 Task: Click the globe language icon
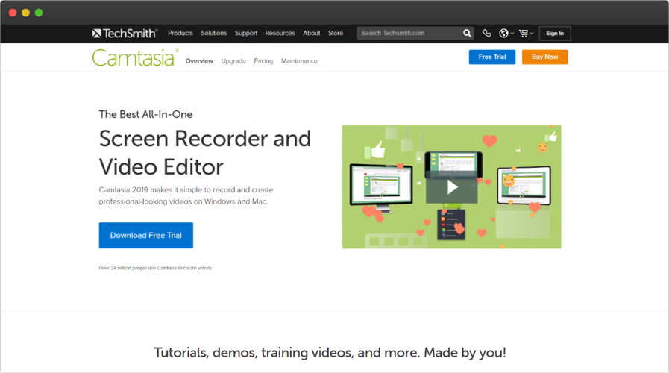(x=503, y=34)
